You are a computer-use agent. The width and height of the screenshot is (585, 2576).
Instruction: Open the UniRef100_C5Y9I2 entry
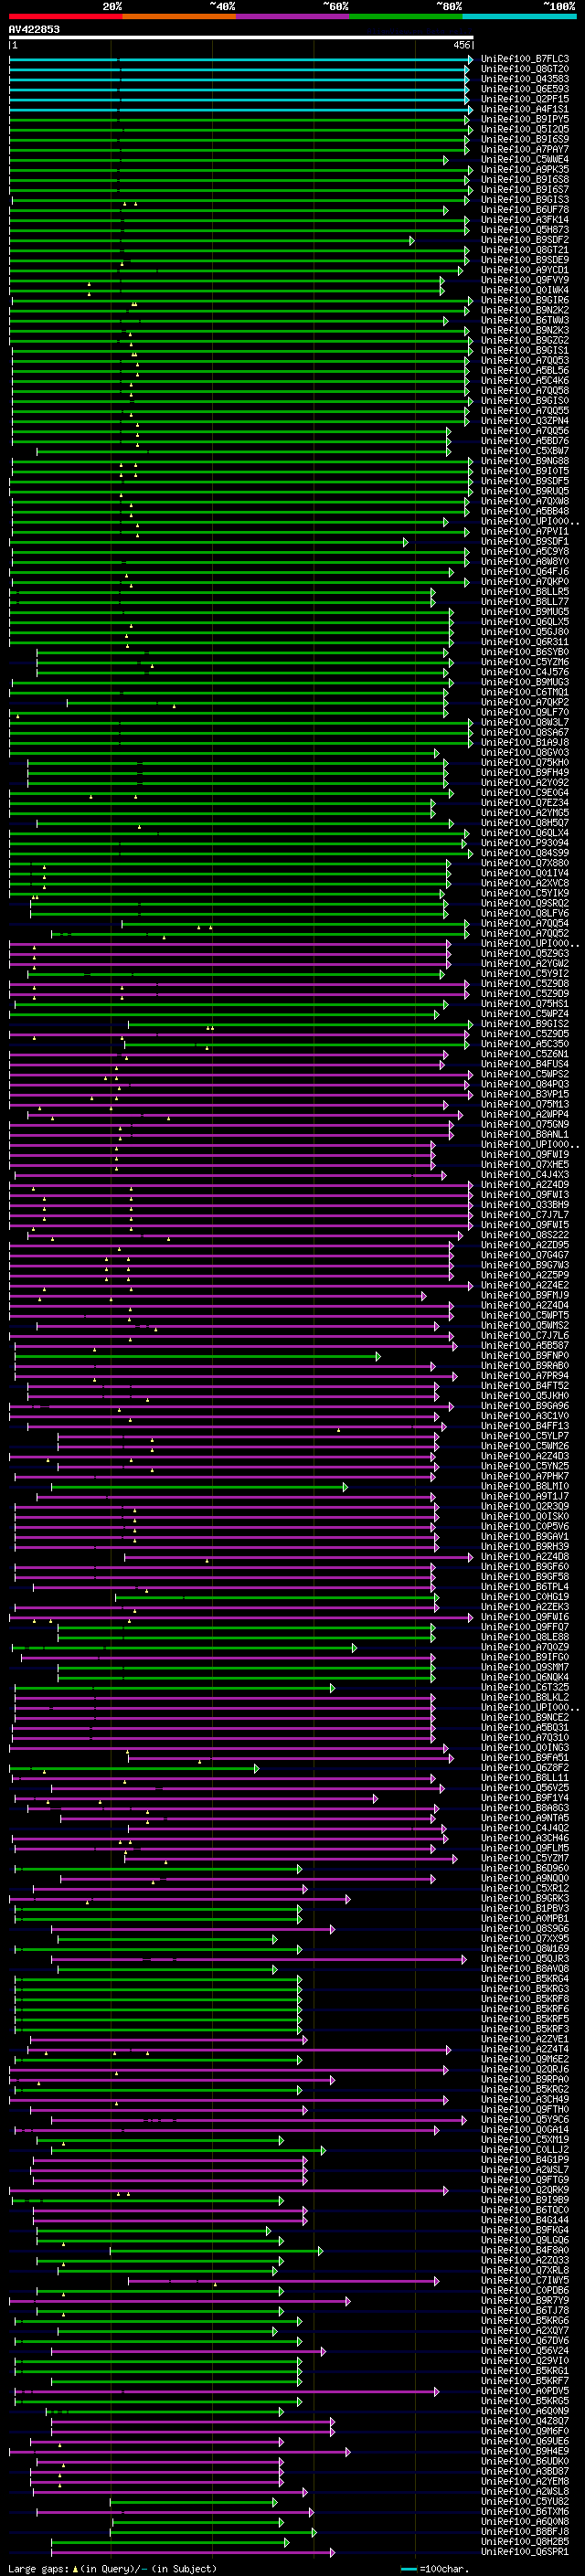click(x=525, y=973)
